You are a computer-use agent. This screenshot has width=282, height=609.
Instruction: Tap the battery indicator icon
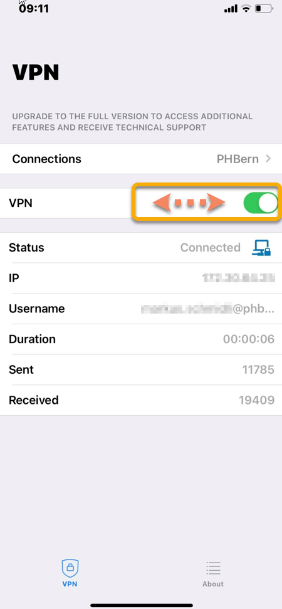(x=264, y=9)
